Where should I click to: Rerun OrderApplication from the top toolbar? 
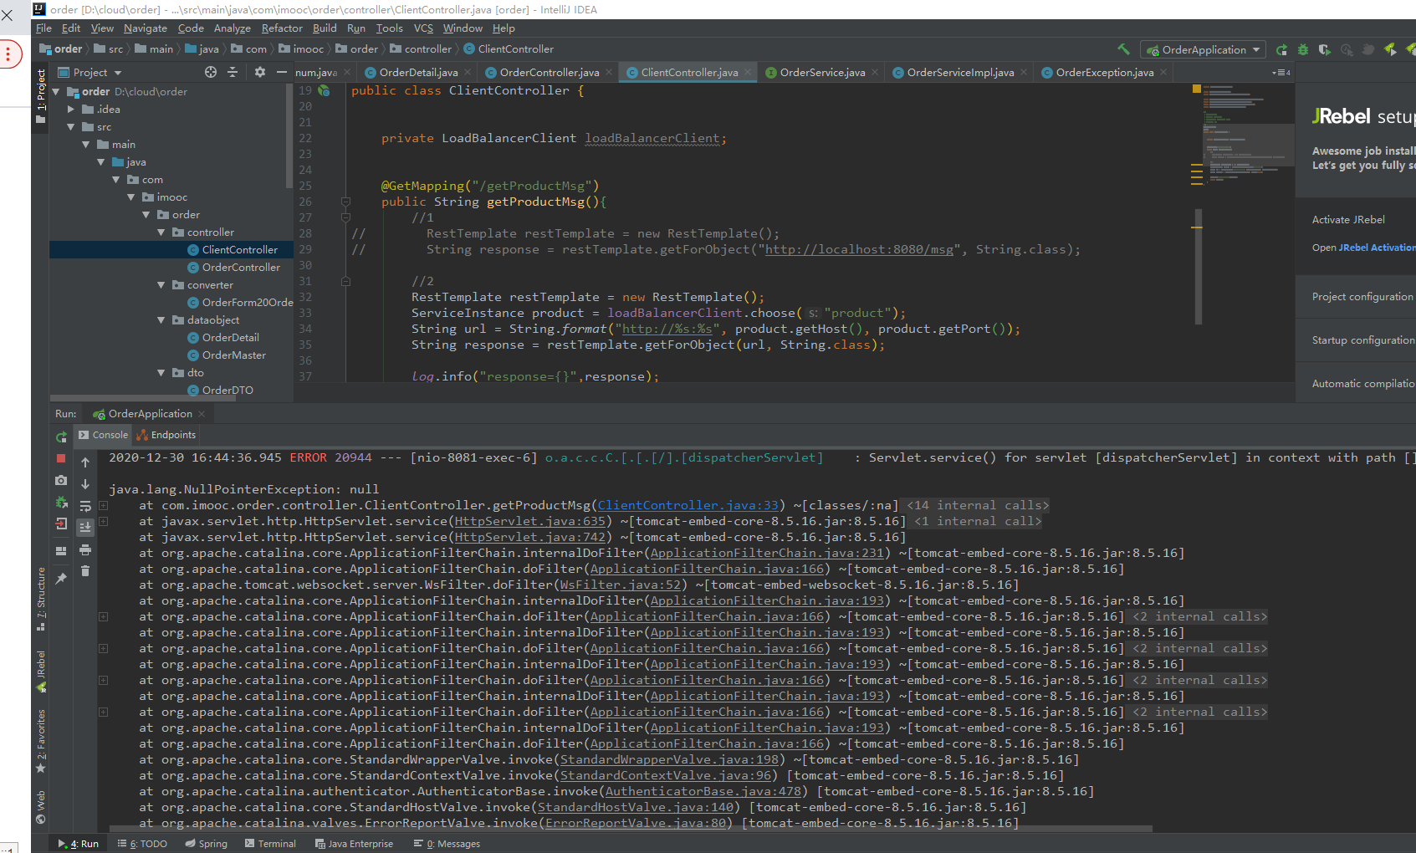[1281, 49]
